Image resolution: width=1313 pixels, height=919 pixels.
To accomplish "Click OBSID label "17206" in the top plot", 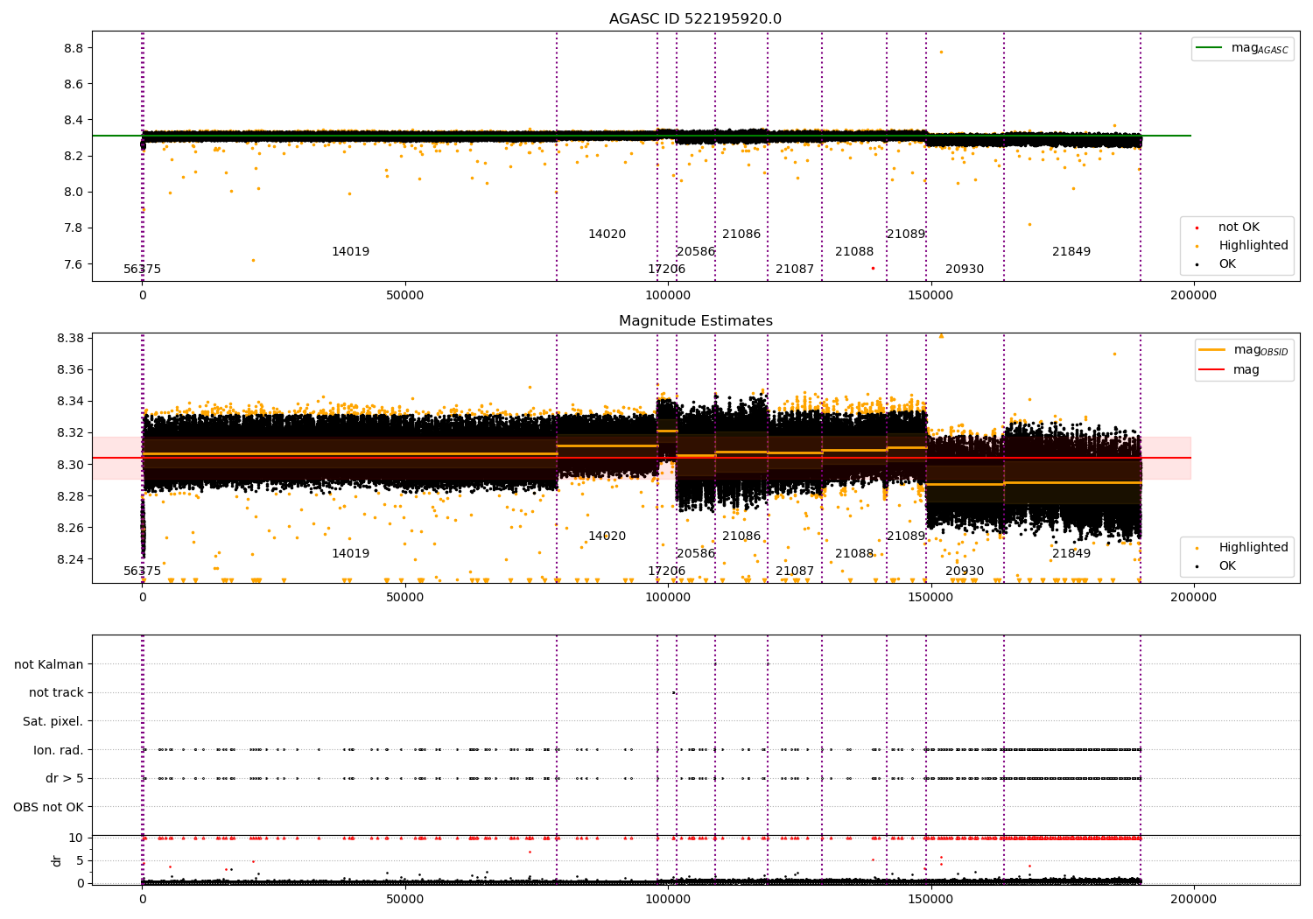I will pos(666,270).
